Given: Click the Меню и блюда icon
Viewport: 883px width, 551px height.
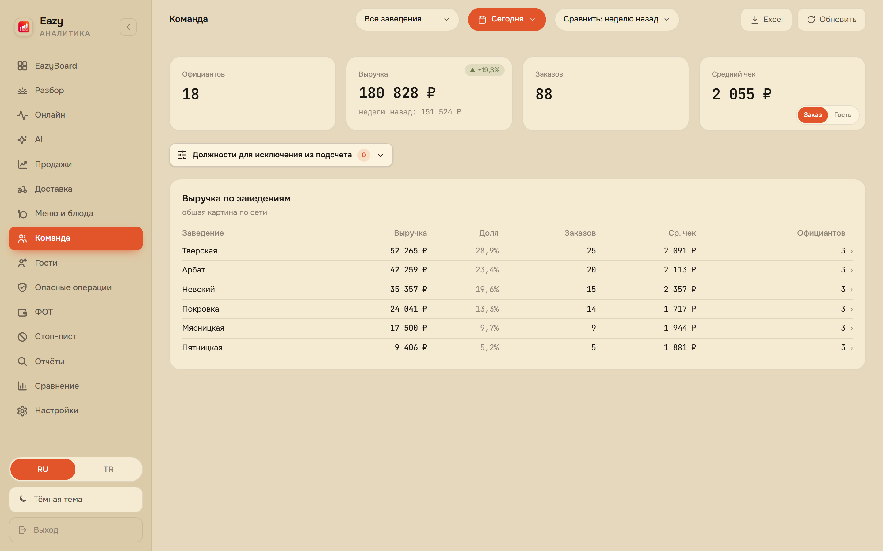Looking at the screenshot, I should click(22, 214).
